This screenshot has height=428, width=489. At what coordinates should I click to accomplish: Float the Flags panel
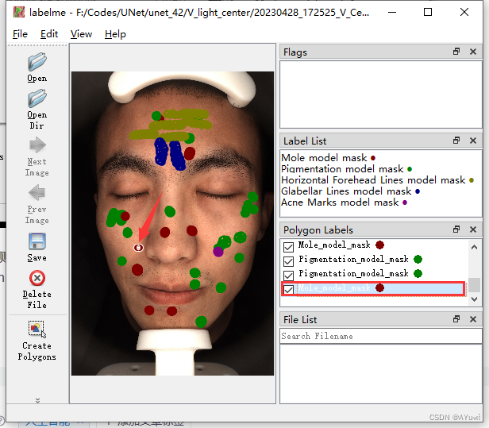[456, 52]
